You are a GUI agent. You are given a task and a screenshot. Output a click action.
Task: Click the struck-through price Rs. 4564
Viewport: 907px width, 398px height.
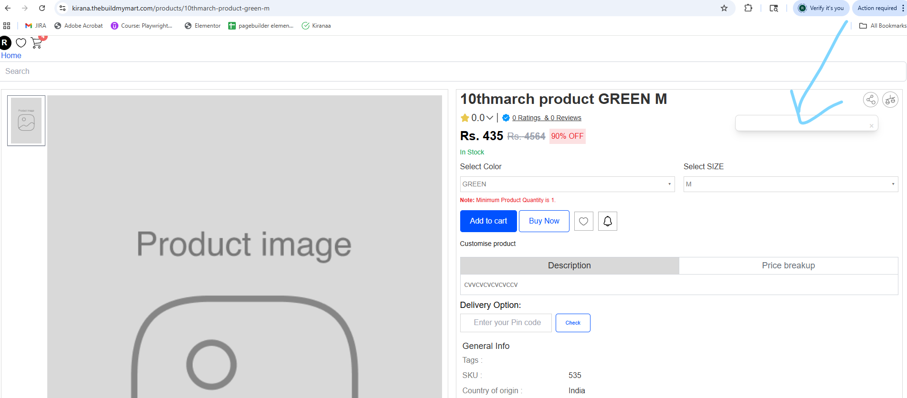click(526, 136)
